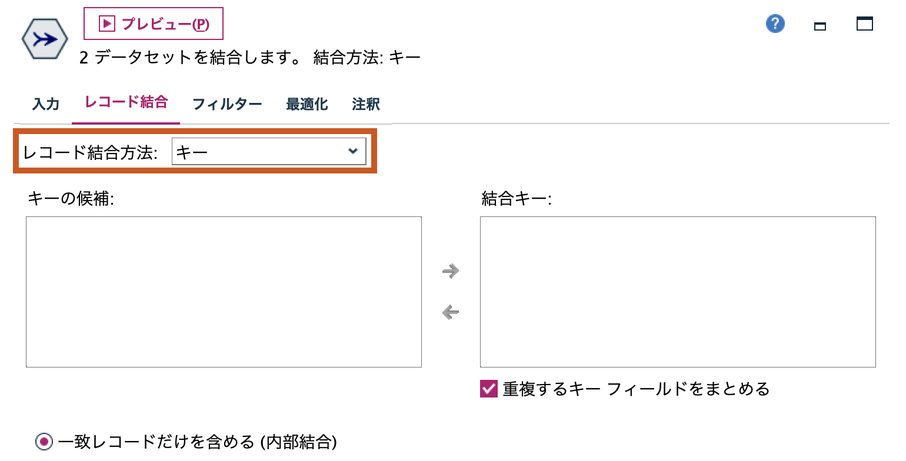Switch to the 入力 tab
The image size is (906, 461).
(46, 103)
